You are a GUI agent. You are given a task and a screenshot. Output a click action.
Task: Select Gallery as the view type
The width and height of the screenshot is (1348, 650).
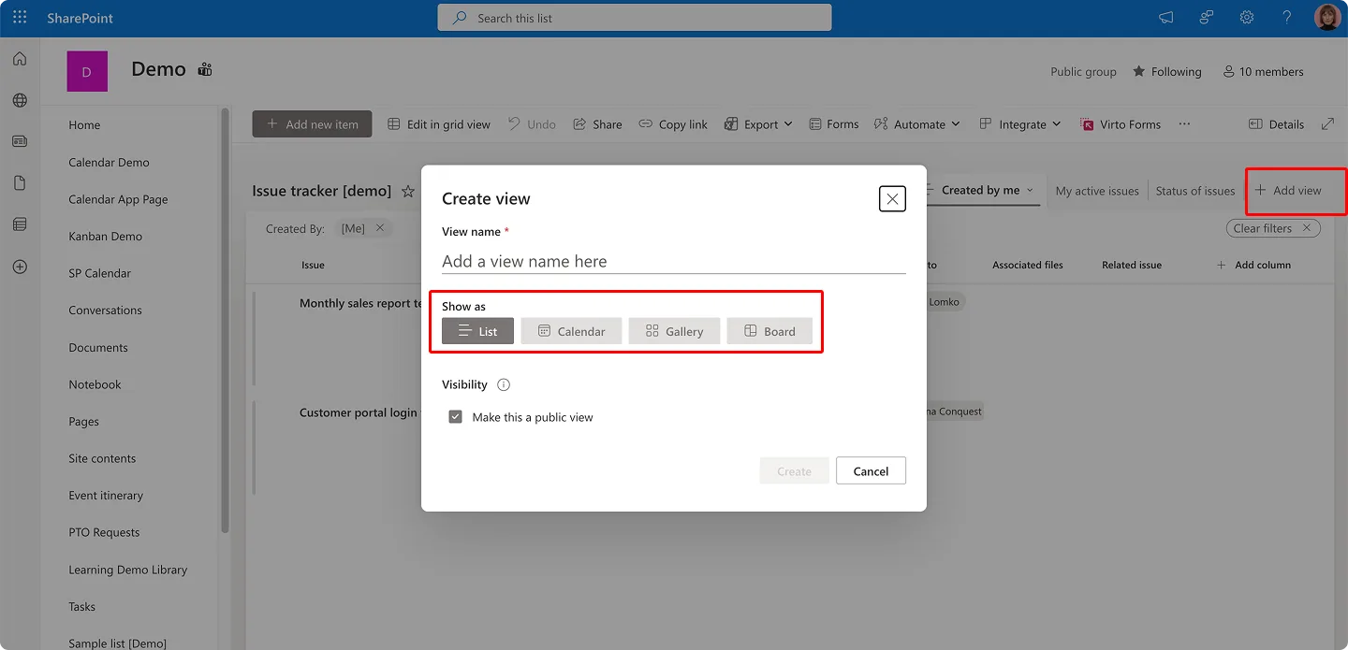674,330
